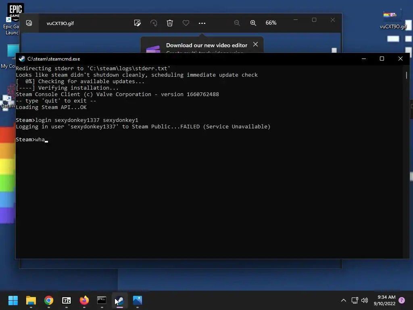Click the FAILED (Service Unavailable) message
413x310 pixels.
[x=225, y=126]
